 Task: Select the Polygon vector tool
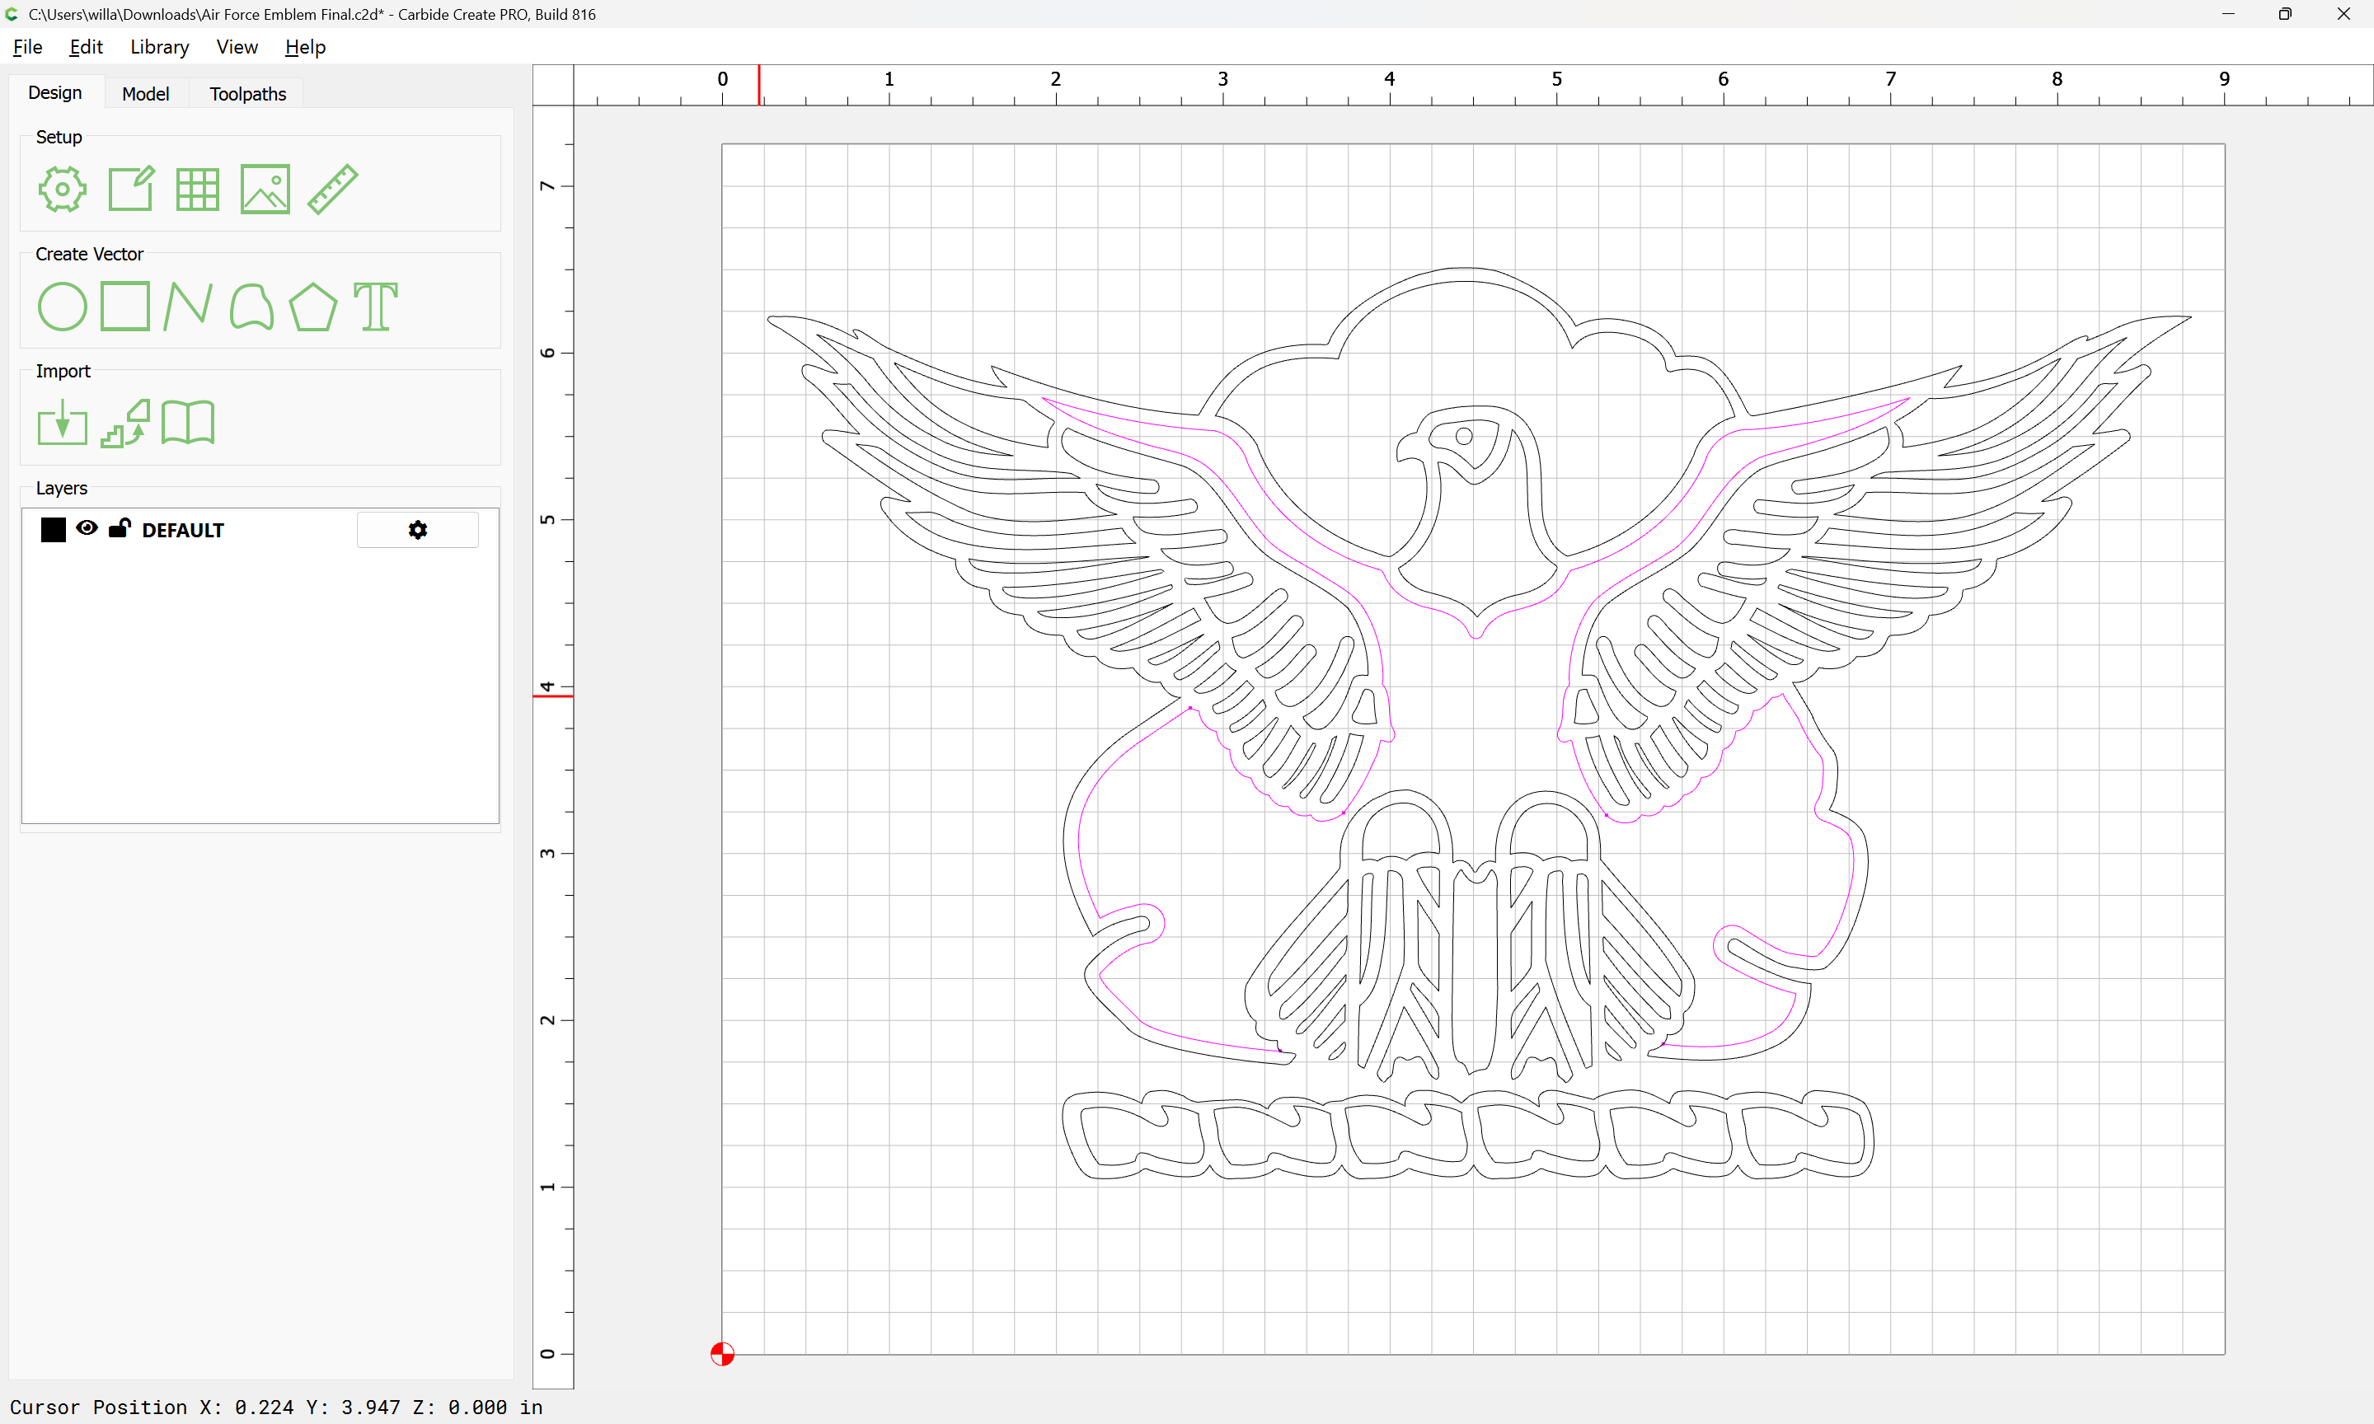312,307
